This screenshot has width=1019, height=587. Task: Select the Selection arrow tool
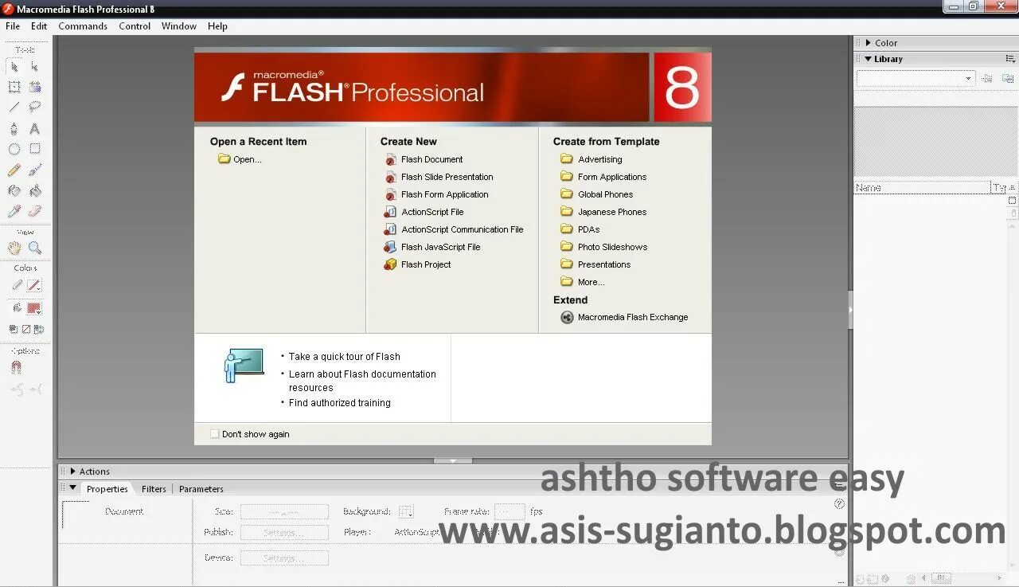[x=14, y=67]
